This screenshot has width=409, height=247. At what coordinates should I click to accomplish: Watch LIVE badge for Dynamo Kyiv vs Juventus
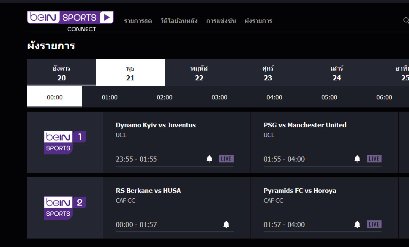[x=226, y=159]
